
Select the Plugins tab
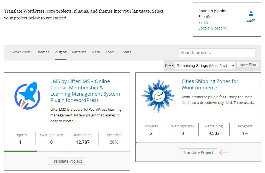[x=60, y=52]
